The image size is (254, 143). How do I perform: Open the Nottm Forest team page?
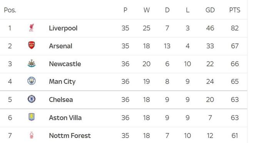[70, 136]
